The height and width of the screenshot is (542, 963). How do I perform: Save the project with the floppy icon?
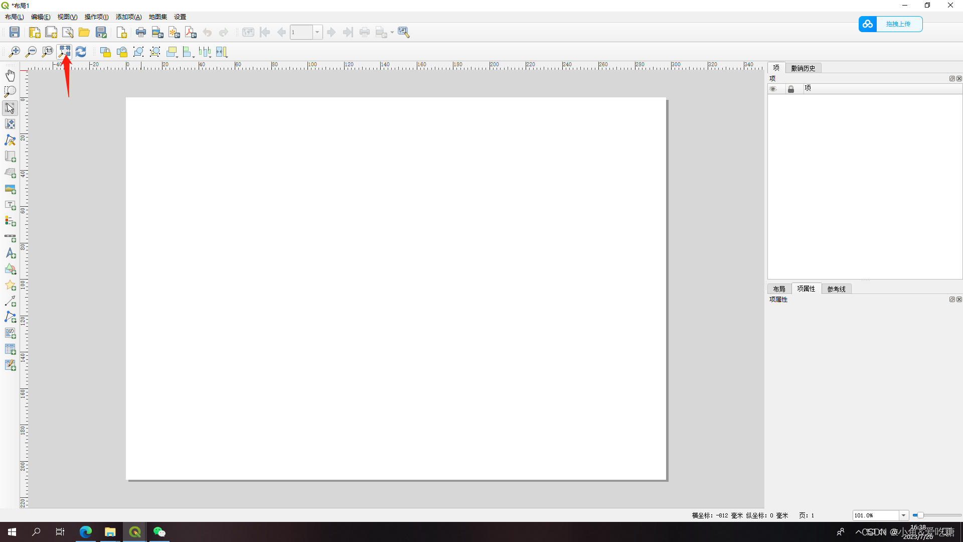click(x=15, y=33)
